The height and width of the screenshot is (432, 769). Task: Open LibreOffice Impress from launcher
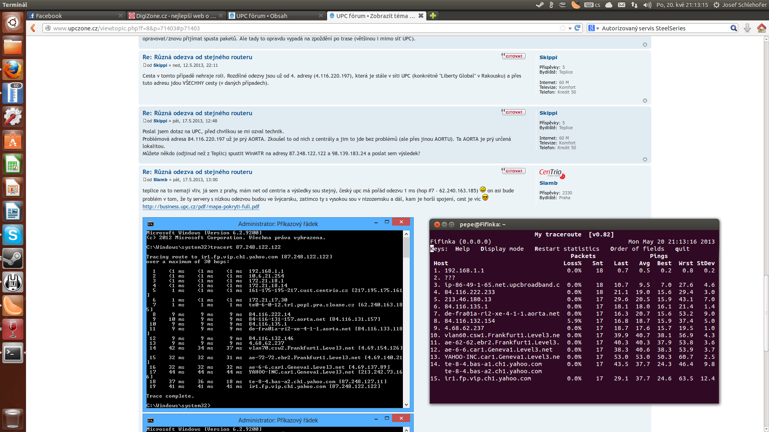(13, 188)
